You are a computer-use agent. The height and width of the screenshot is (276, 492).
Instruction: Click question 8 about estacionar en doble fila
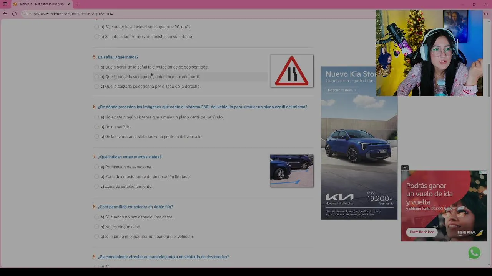(x=135, y=207)
